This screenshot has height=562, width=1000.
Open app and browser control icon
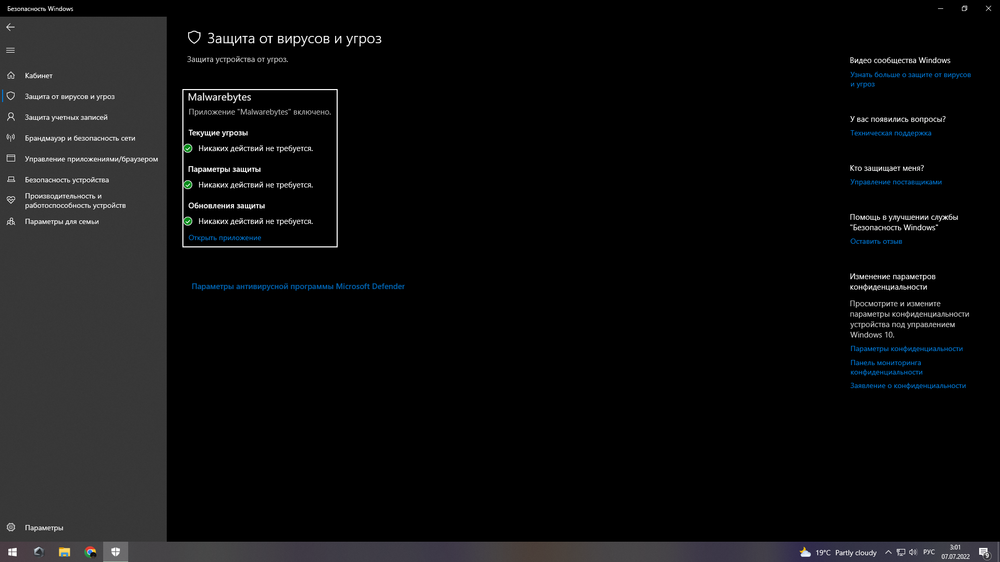[x=11, y=159]
